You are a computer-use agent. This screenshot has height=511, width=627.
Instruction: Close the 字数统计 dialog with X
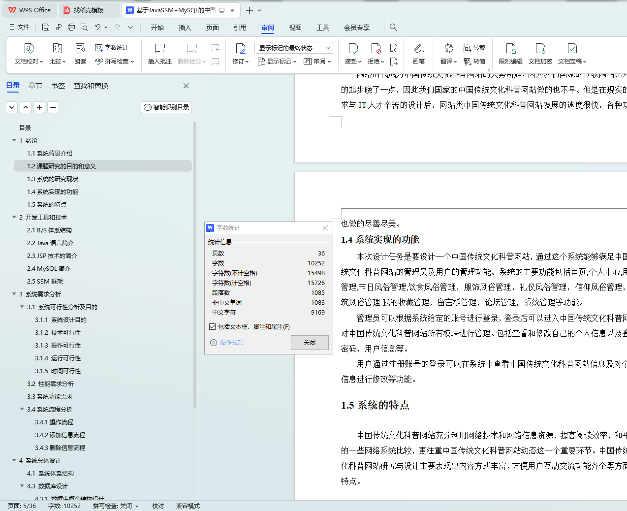click(x=325, y=228)
